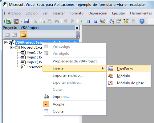Choose Importar archivo in context menu
The width and height of the screenshot is (154, 123).
(x=74, y=75)
